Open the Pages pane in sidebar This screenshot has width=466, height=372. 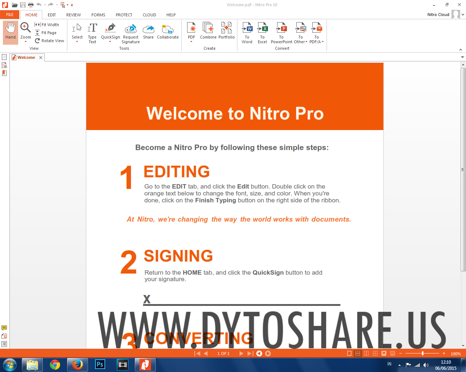[4, 57]
